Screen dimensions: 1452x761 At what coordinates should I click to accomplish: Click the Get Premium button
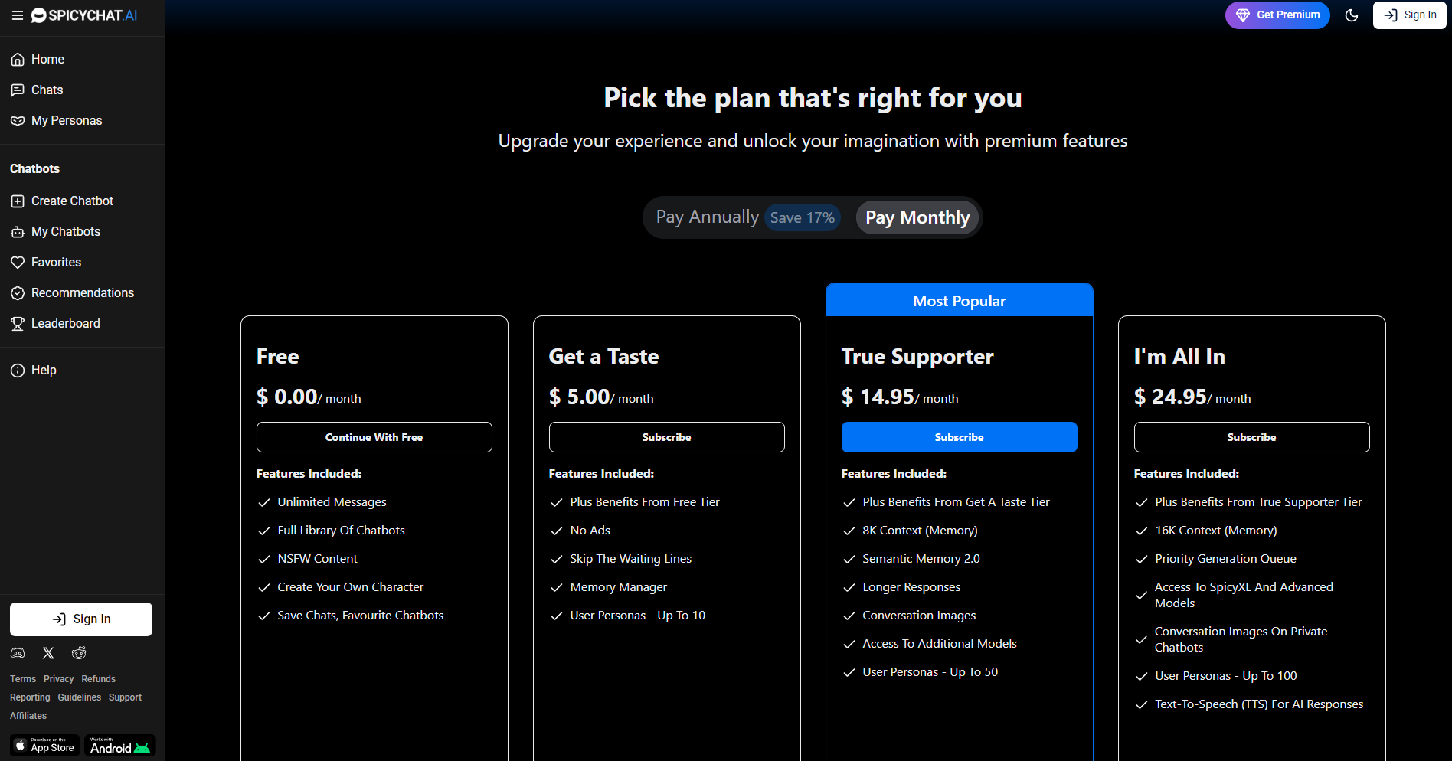coord(1277,15)
